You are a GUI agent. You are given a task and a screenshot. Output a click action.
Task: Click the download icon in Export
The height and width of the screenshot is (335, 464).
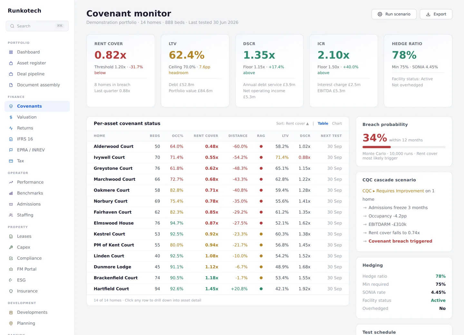[x=428, y=14]
